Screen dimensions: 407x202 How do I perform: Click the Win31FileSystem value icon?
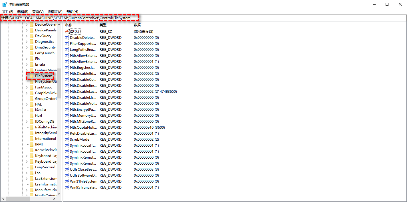[67, 181]
